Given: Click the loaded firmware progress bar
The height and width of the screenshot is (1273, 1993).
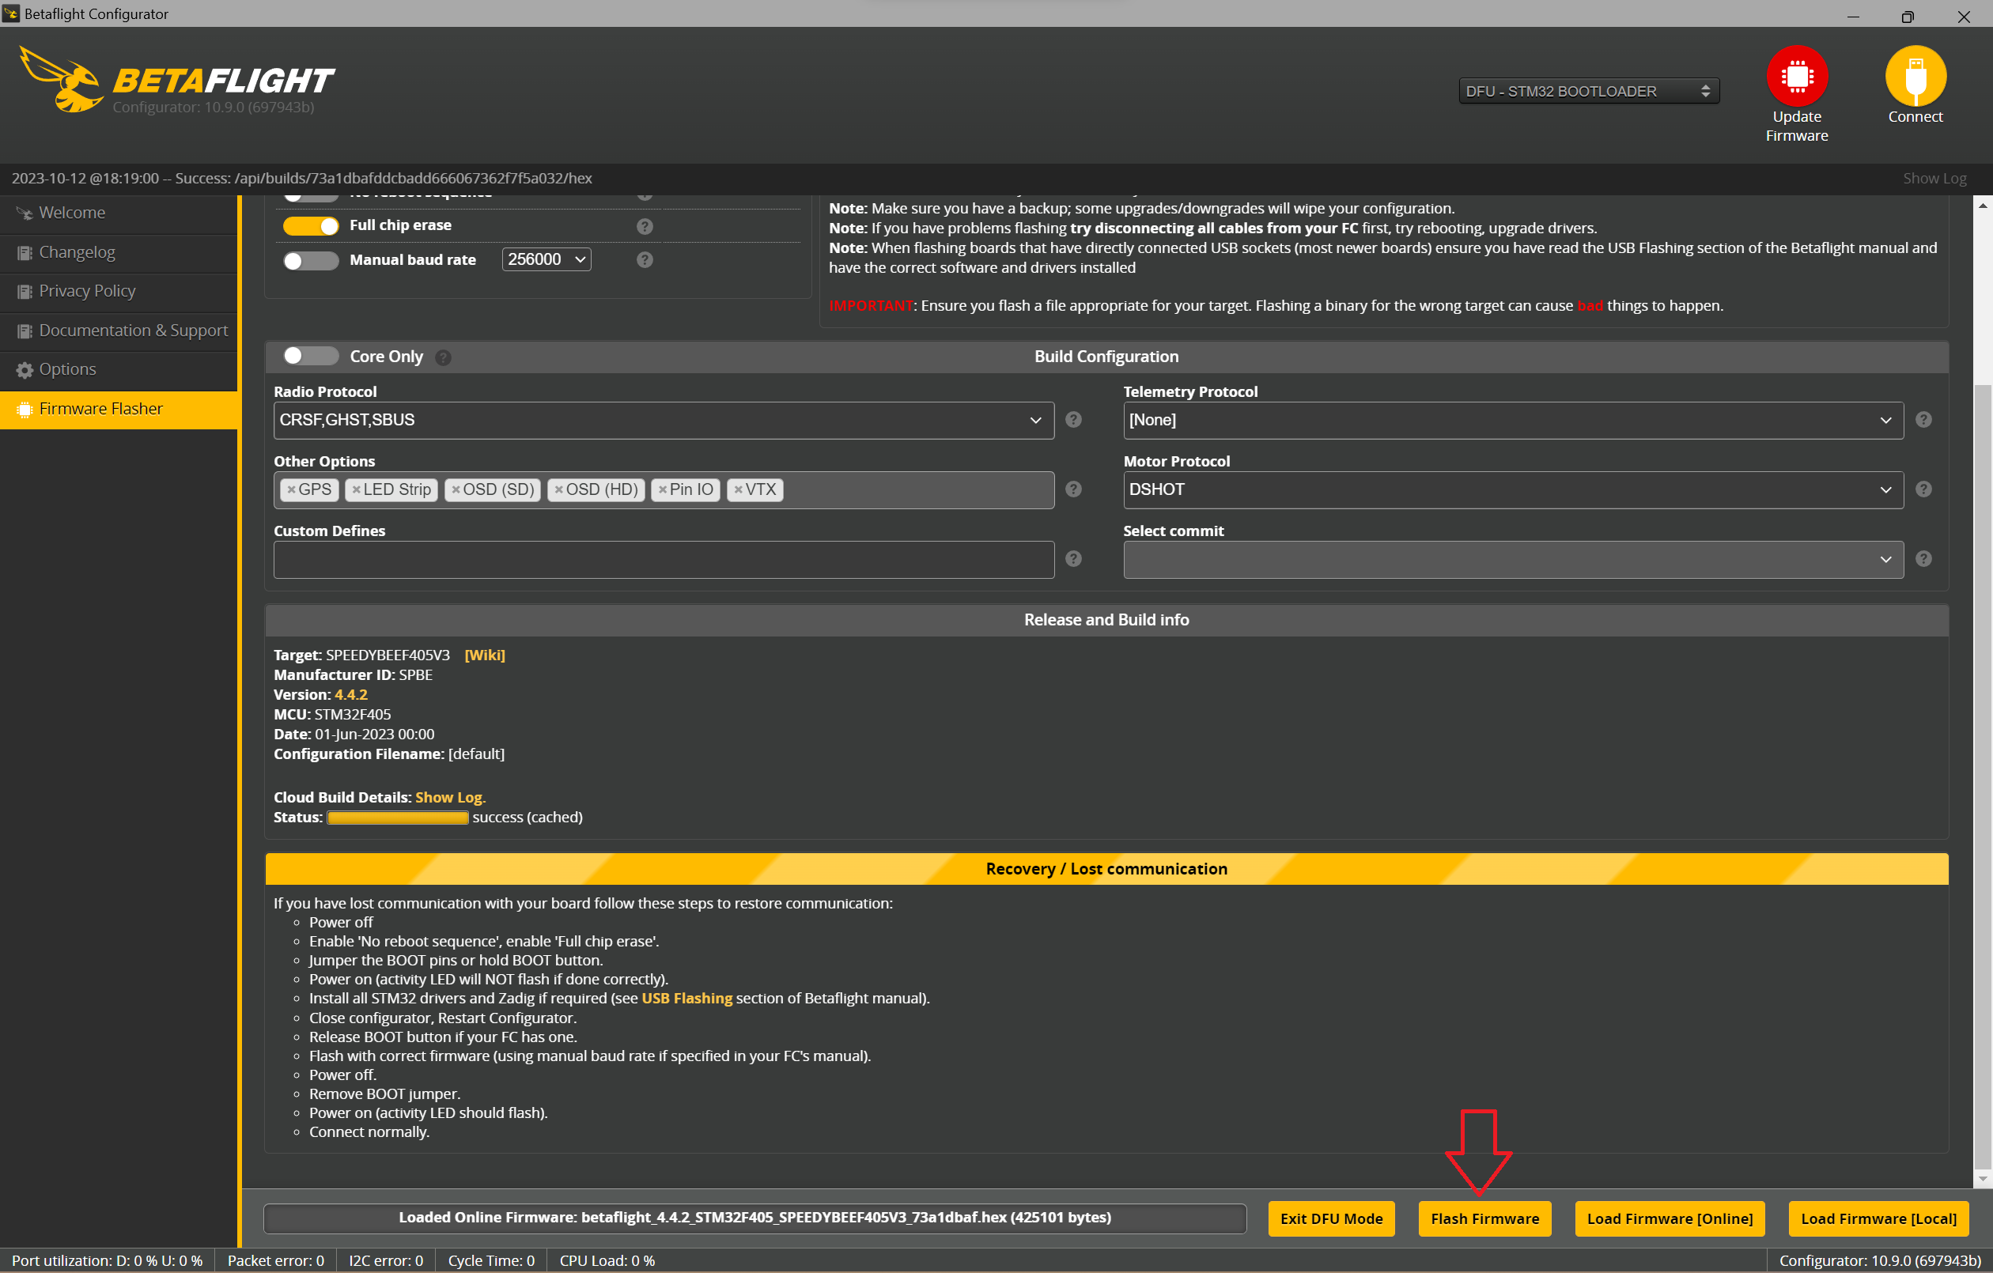Looking at the screenshot, I should point(754,1218).
